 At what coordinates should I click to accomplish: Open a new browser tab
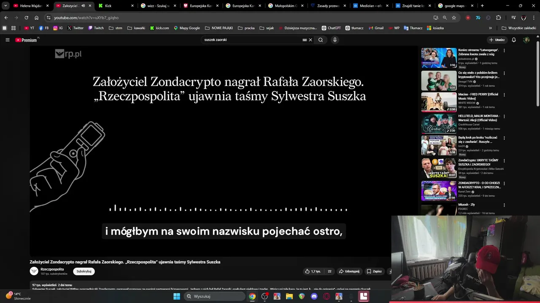482,6
